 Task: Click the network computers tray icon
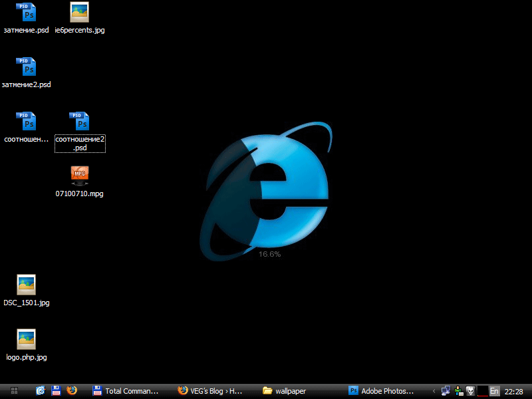click(446, 391)
